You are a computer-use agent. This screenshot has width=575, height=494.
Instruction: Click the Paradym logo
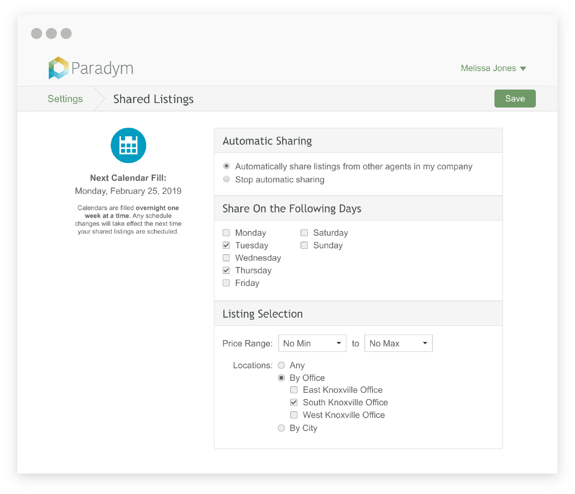[91, 68]
